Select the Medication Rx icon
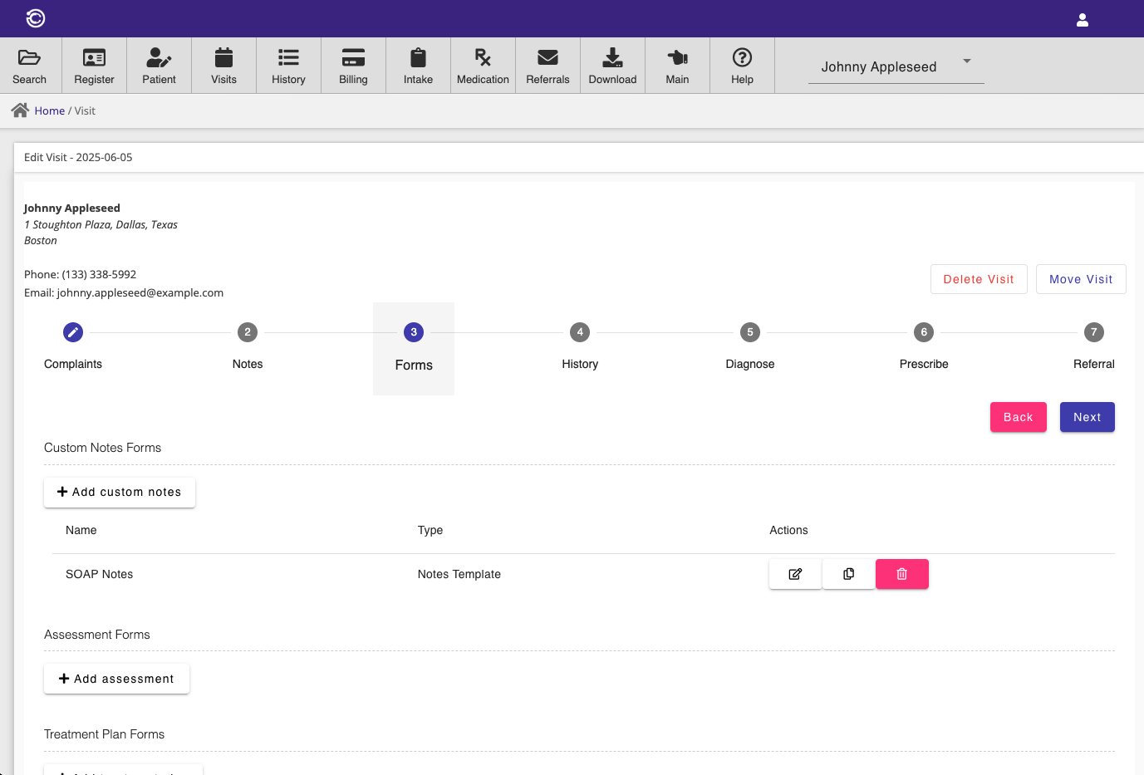 [x=483, y=58]
